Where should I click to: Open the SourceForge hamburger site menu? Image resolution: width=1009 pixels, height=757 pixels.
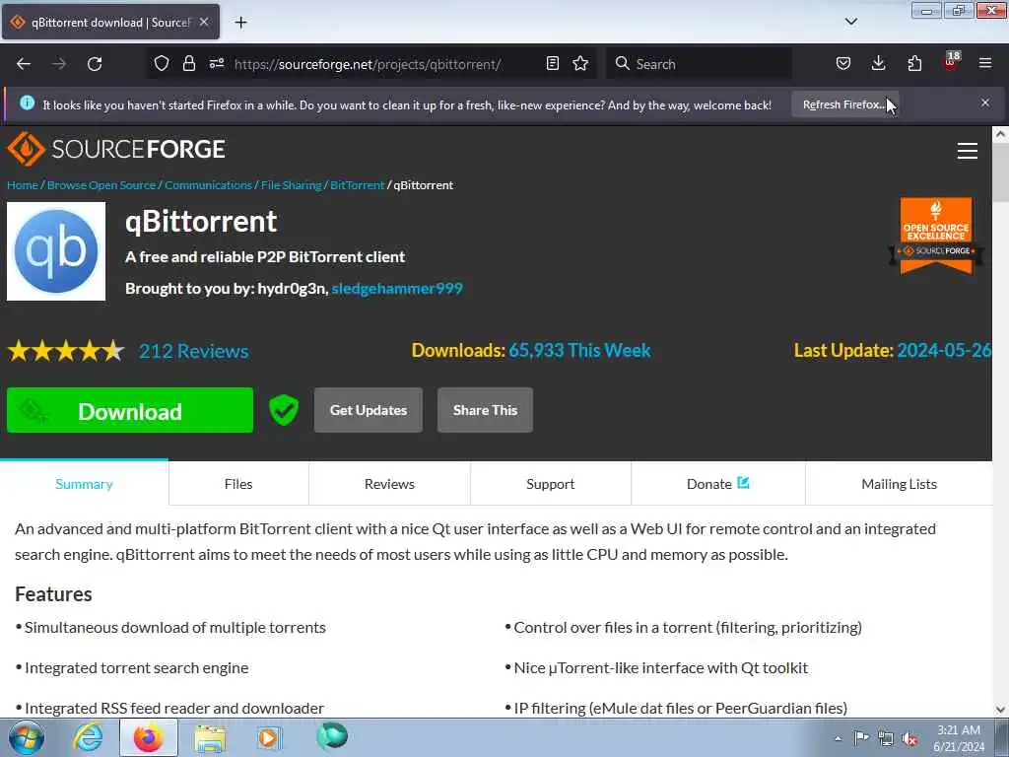pyautogui.click(x=968, y=151)
